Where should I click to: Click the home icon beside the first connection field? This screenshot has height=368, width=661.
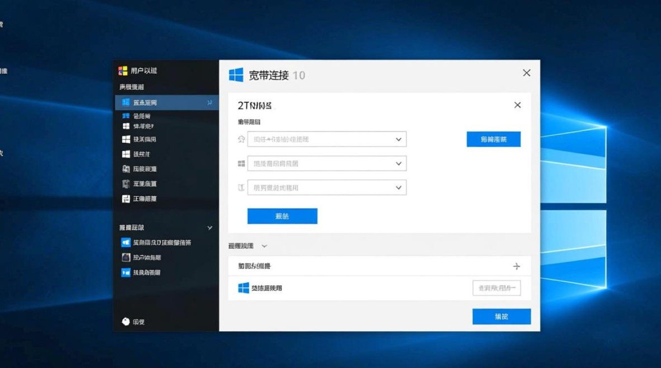pos(241,139)
